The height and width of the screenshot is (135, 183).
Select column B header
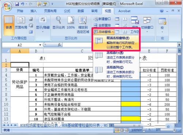point(36,51)
